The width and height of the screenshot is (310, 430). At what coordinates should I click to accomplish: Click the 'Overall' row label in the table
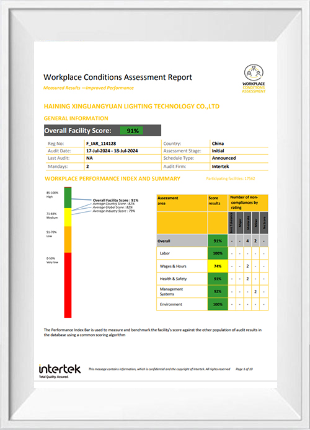(164, 241)
